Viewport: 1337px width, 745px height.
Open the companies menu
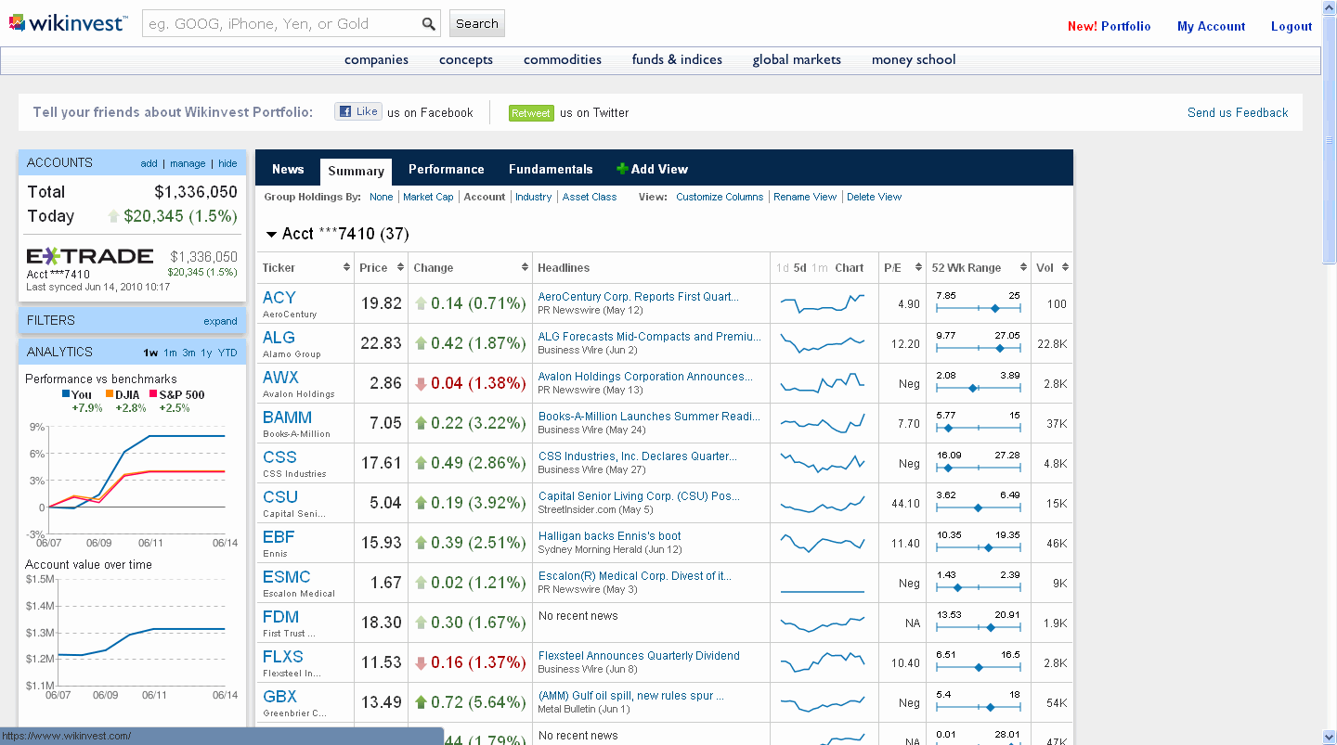click(376, 59)
